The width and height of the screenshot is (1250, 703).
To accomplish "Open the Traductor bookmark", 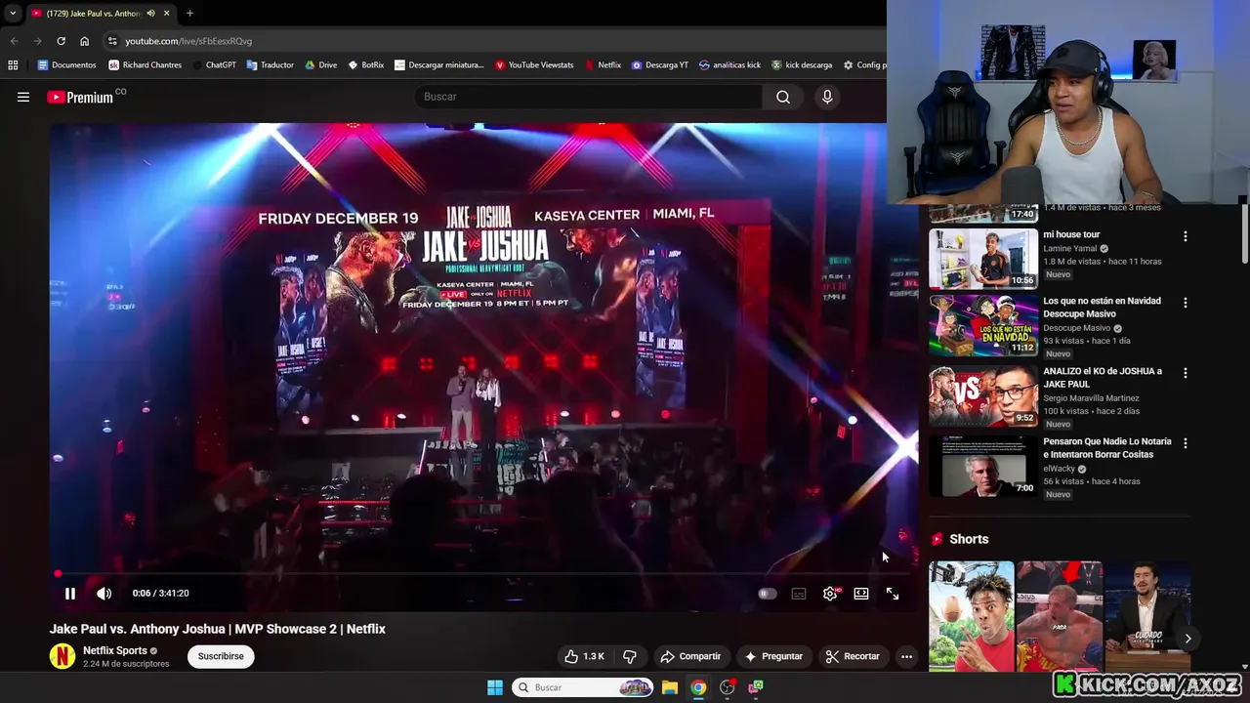I will click(271, 65).
